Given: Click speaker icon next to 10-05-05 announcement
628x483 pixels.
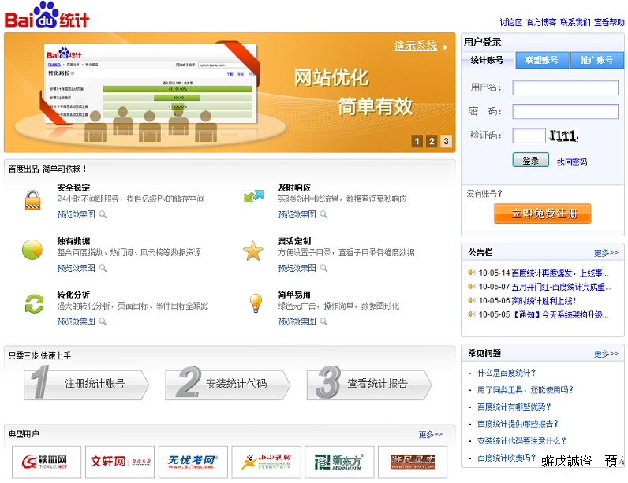Looking at the screenshot, I should 472,314.
